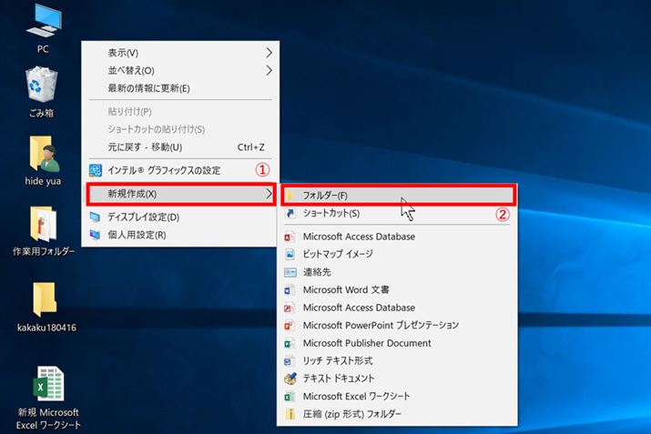Expand the 表示(V) submenu arrow
Screen dimensions: 651x434
pos(268,52)
